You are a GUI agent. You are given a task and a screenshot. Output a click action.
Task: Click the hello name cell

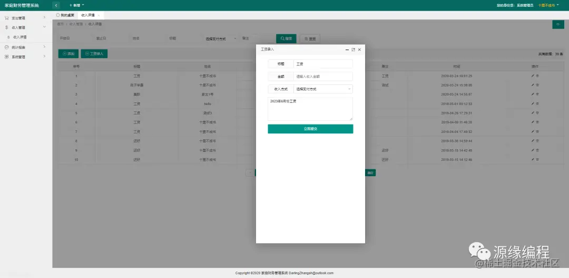[208, 103]
